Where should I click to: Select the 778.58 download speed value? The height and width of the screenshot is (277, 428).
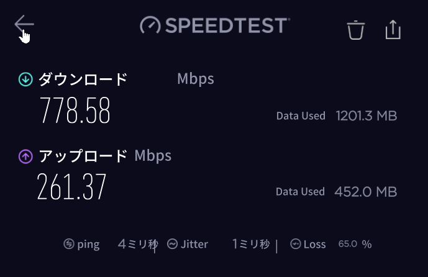75,111
